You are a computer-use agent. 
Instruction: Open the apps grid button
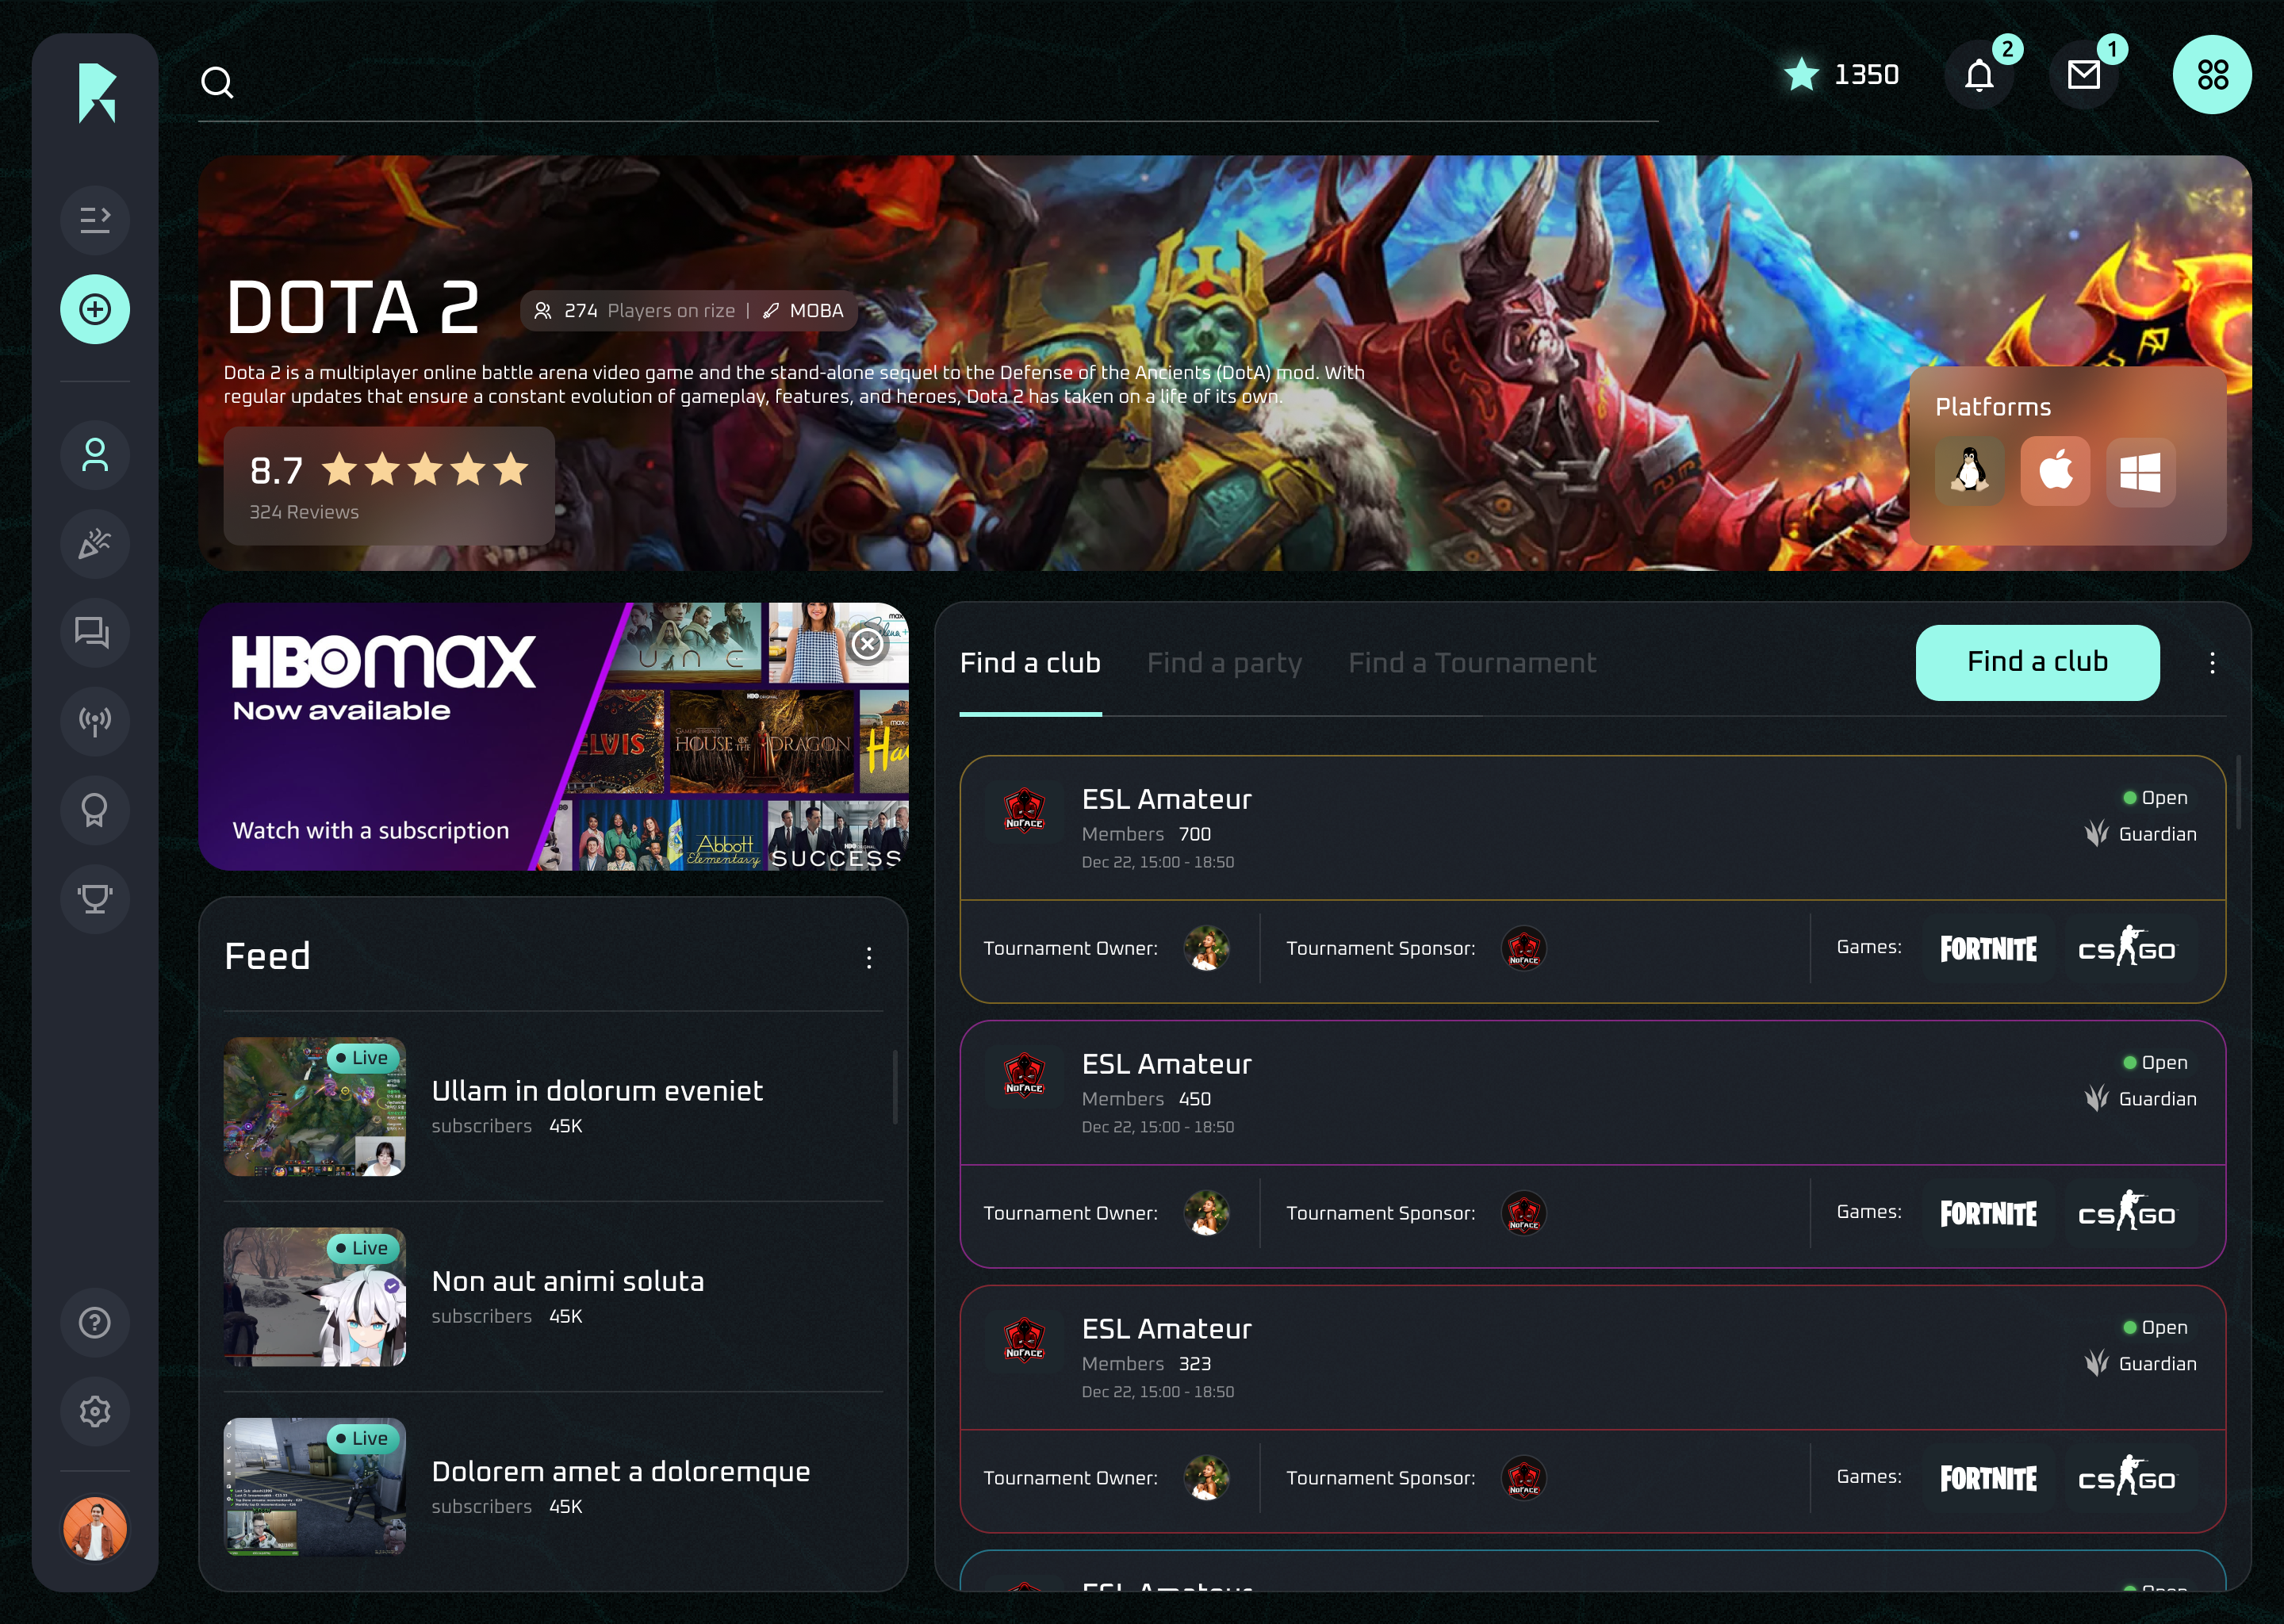[x=2211, y=75]
